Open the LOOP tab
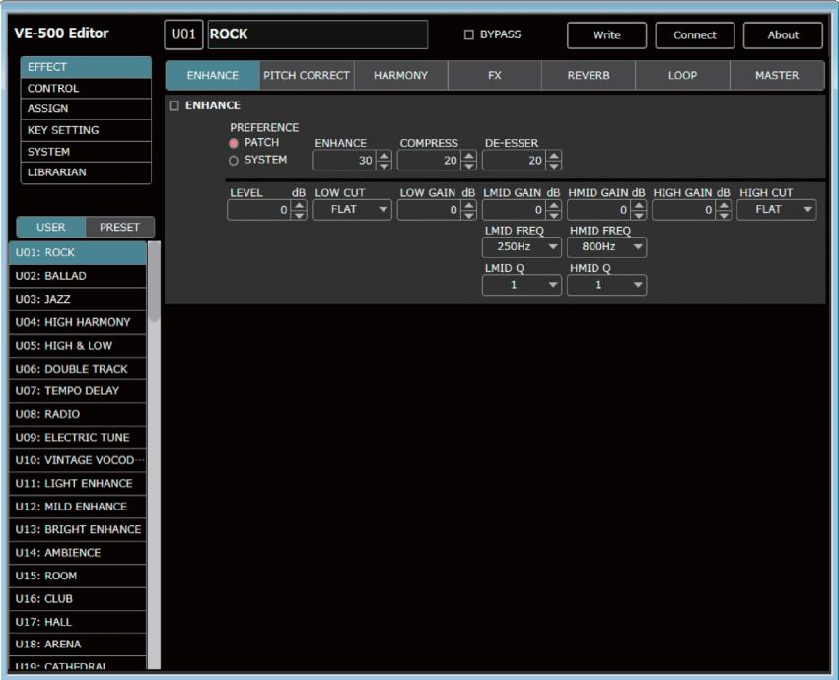This screenshot has width=839, height=680. (683, 76)
